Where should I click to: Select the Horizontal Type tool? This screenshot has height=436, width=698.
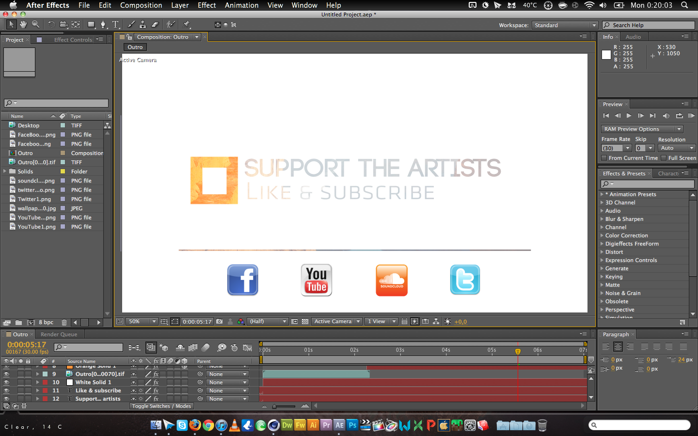(116, 24)
